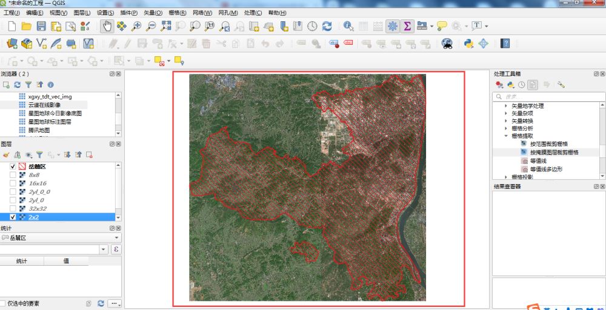Open the Help contents icon
The height and width of the screenshot is (310, 606).
(504, 43)
